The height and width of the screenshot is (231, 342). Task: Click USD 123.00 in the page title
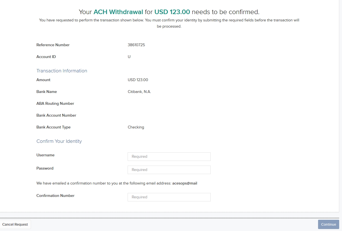click(x=172, y=12)
